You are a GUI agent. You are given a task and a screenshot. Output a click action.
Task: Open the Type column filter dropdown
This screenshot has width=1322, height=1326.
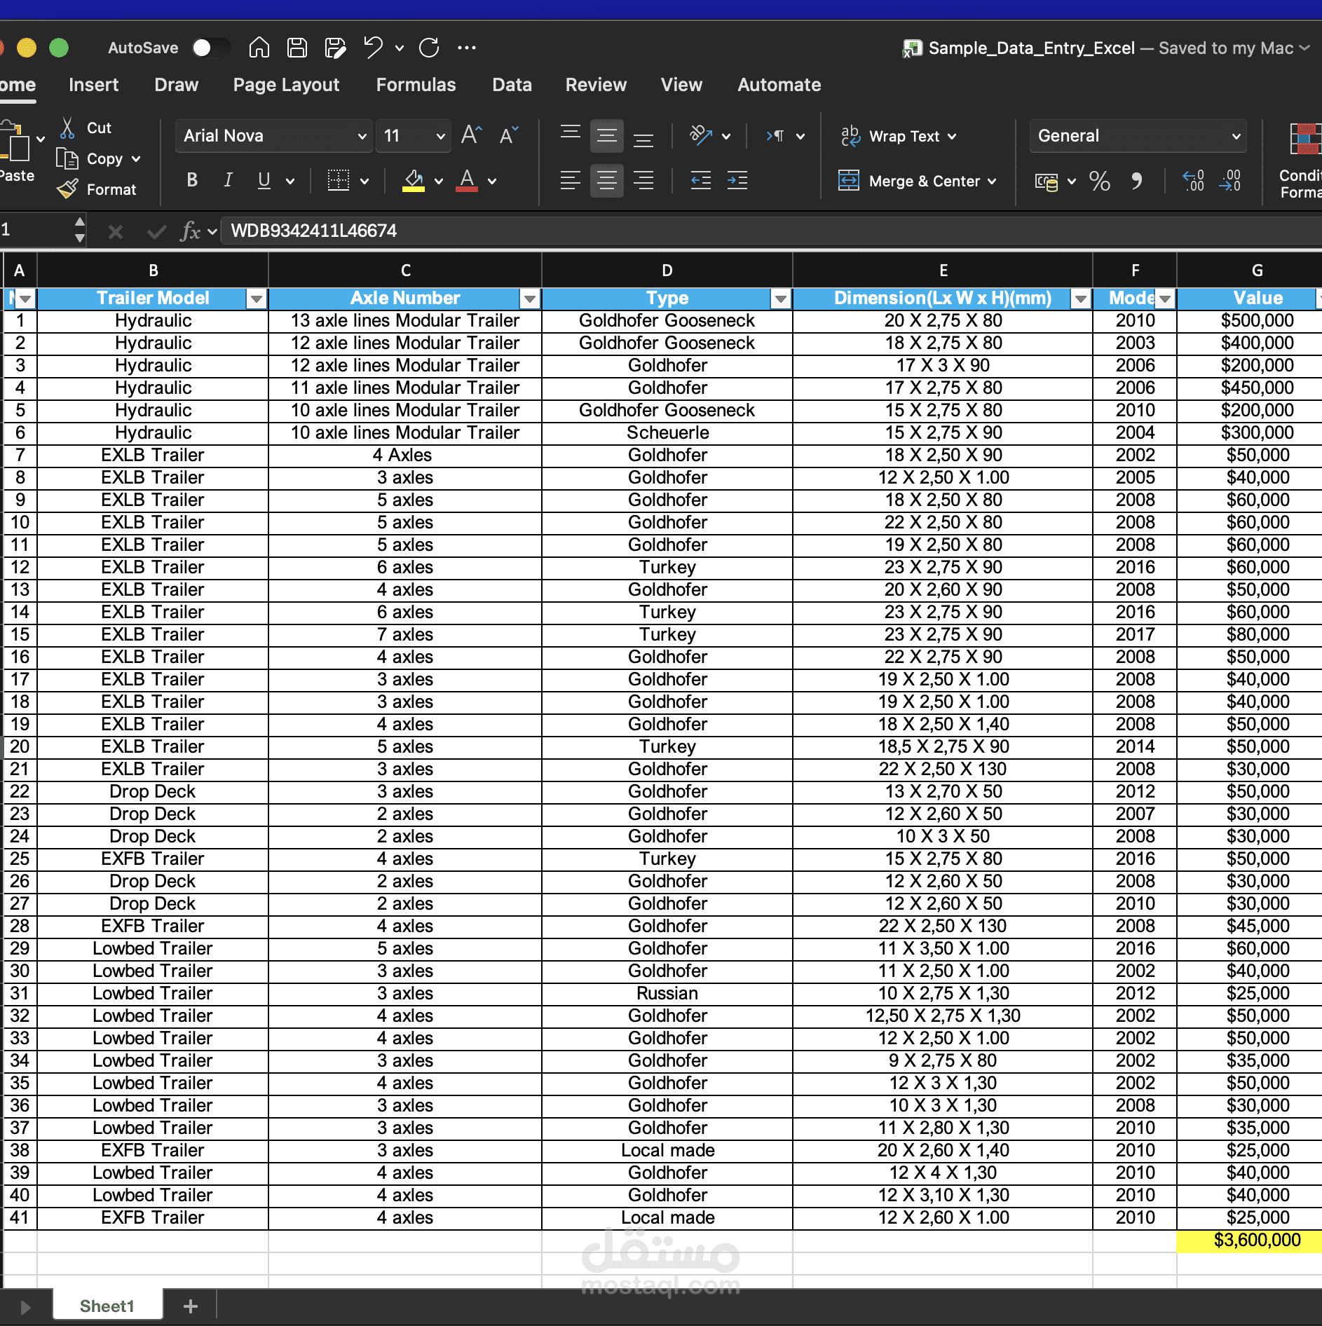pos(781,299)
